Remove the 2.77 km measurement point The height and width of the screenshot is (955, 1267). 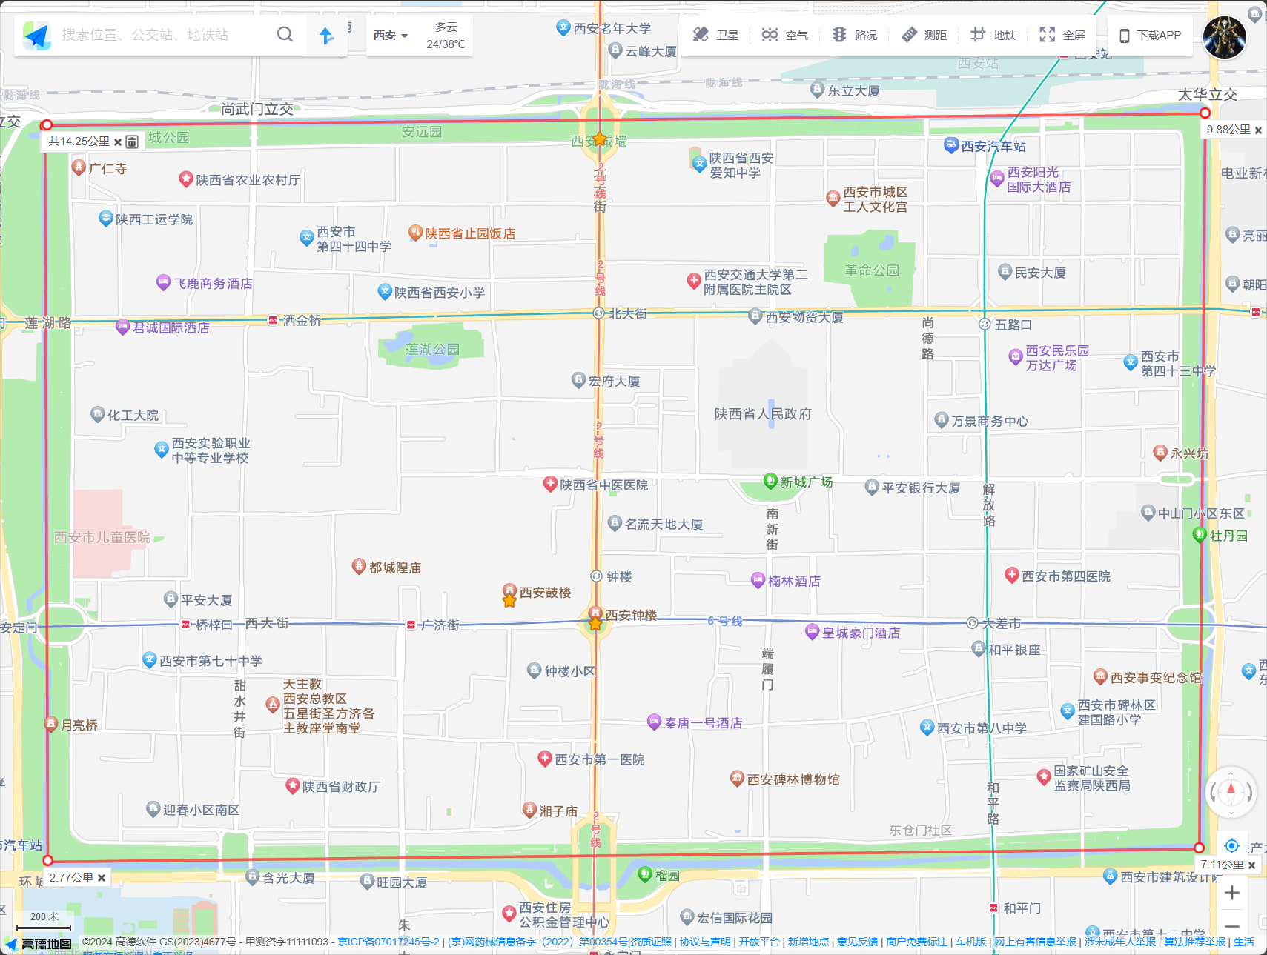coord(102,878)
